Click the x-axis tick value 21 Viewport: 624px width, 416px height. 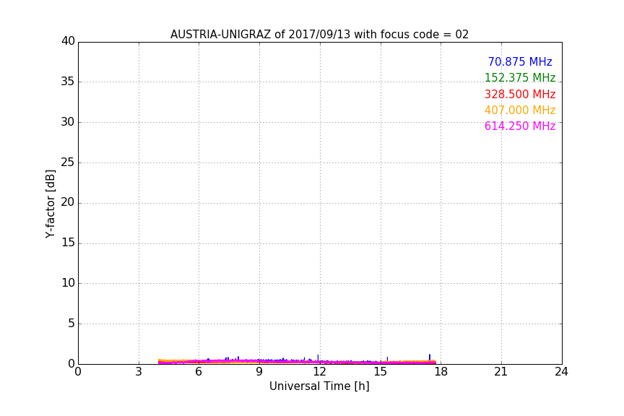(x=501, y=372)
